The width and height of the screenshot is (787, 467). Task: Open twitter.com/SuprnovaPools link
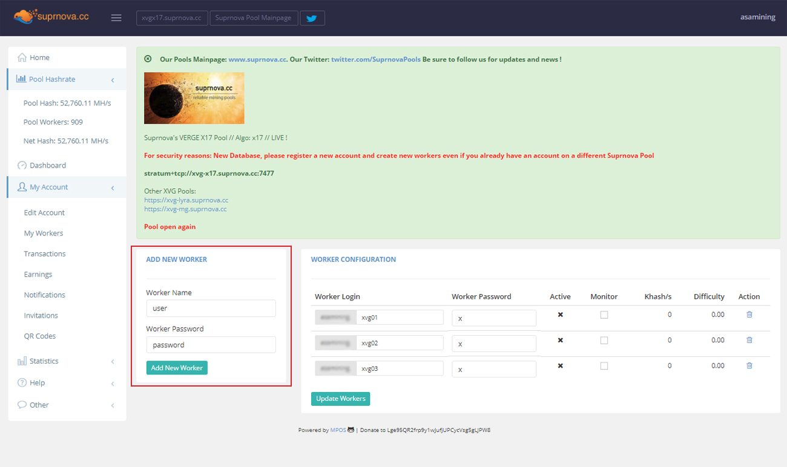(376, 59)
